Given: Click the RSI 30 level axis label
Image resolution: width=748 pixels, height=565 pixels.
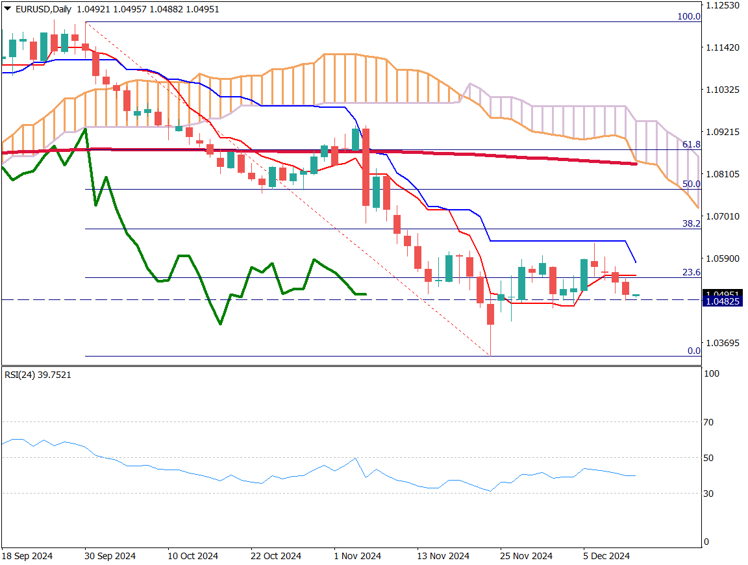Looking at the screenshot, I should [708, 494].
